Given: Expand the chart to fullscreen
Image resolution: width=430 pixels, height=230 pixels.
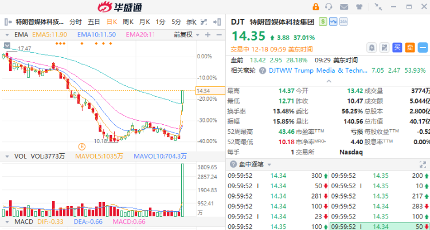Looking at the screenshot, I should pos(204,22).
